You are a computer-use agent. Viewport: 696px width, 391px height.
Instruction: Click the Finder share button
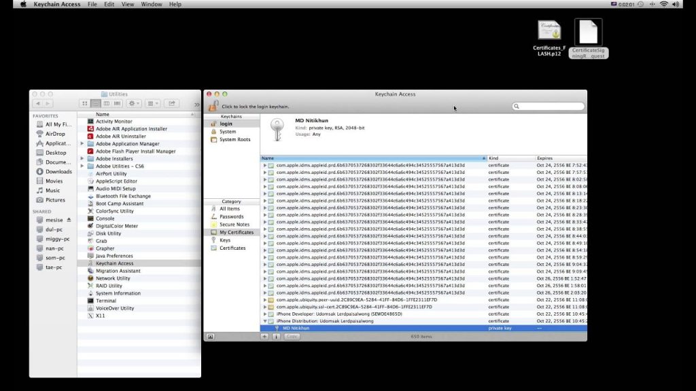coord(171,103)
